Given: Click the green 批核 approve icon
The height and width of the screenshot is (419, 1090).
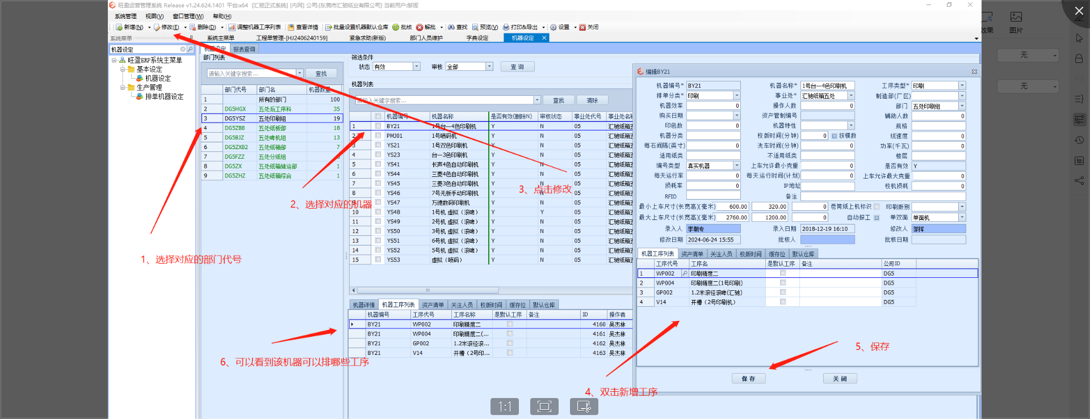Looking at the screenshot, I should 396,27.
